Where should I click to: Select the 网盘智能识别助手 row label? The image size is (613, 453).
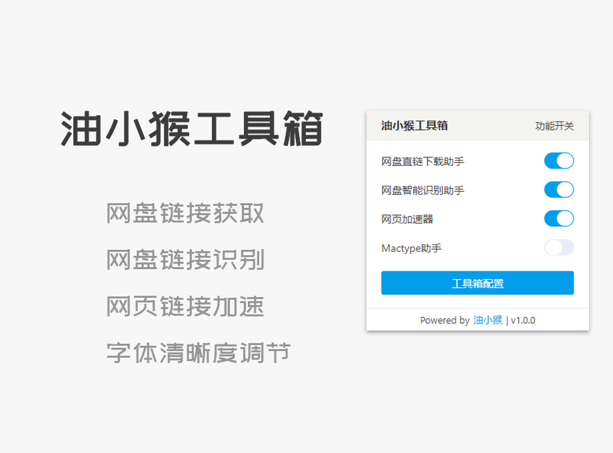point(421,190)
